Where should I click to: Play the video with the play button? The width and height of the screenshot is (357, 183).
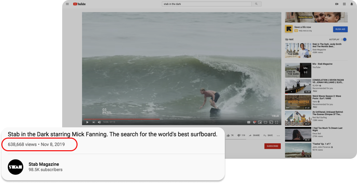coord(87,122)
